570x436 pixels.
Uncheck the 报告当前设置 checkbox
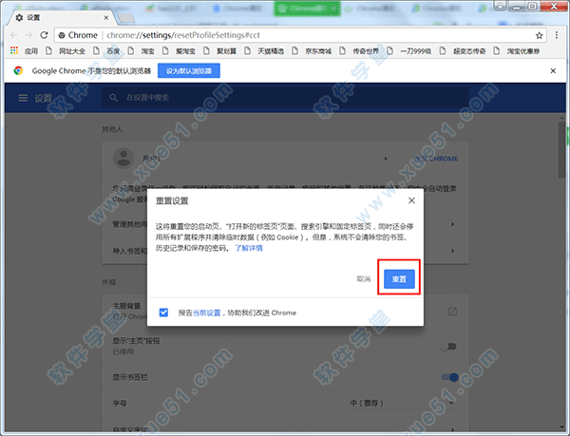tap(164, 313)
